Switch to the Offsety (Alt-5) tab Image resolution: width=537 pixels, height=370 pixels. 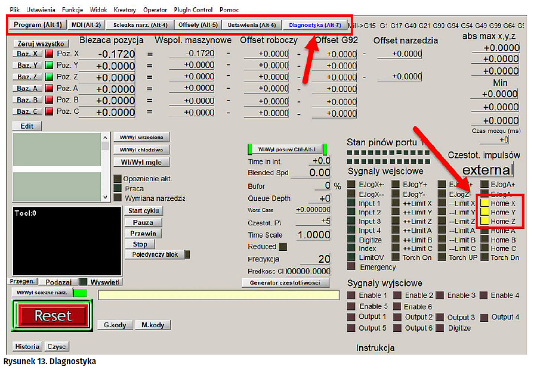click(197, 25)
